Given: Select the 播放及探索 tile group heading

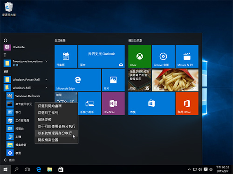Looking at the screenshot, I should point(135,40).
